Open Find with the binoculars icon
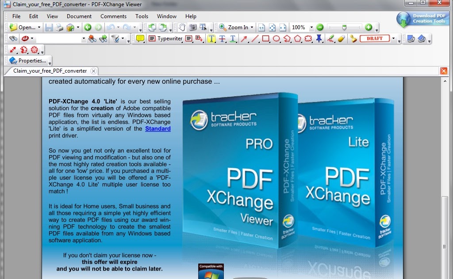This screenshot has width=453, height=279. point(13,39)
